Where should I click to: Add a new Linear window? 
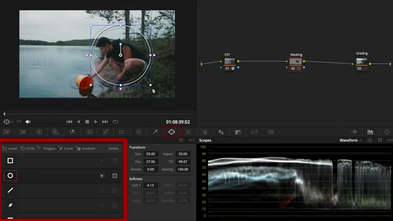click(10, 149)
